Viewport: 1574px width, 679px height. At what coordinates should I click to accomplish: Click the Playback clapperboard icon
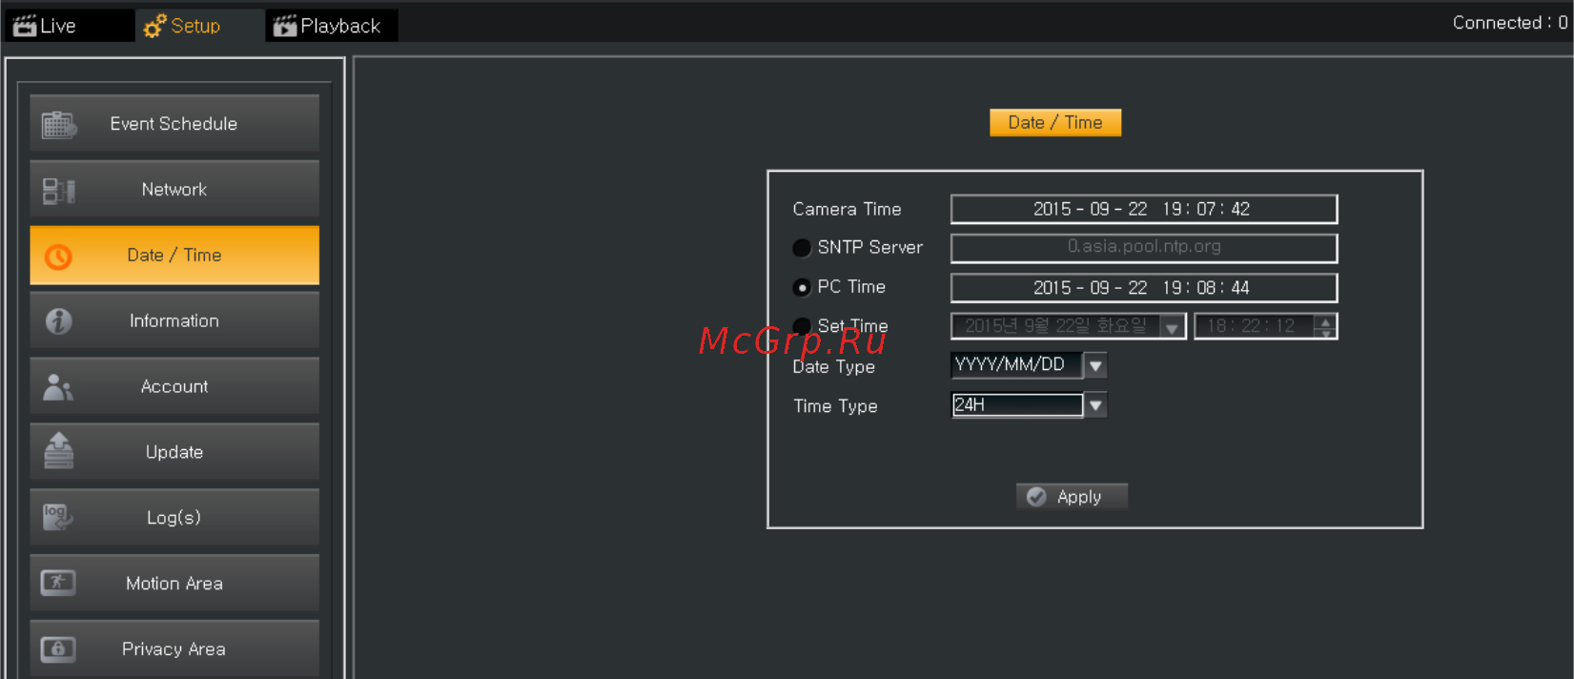click(x=284, y=26)
